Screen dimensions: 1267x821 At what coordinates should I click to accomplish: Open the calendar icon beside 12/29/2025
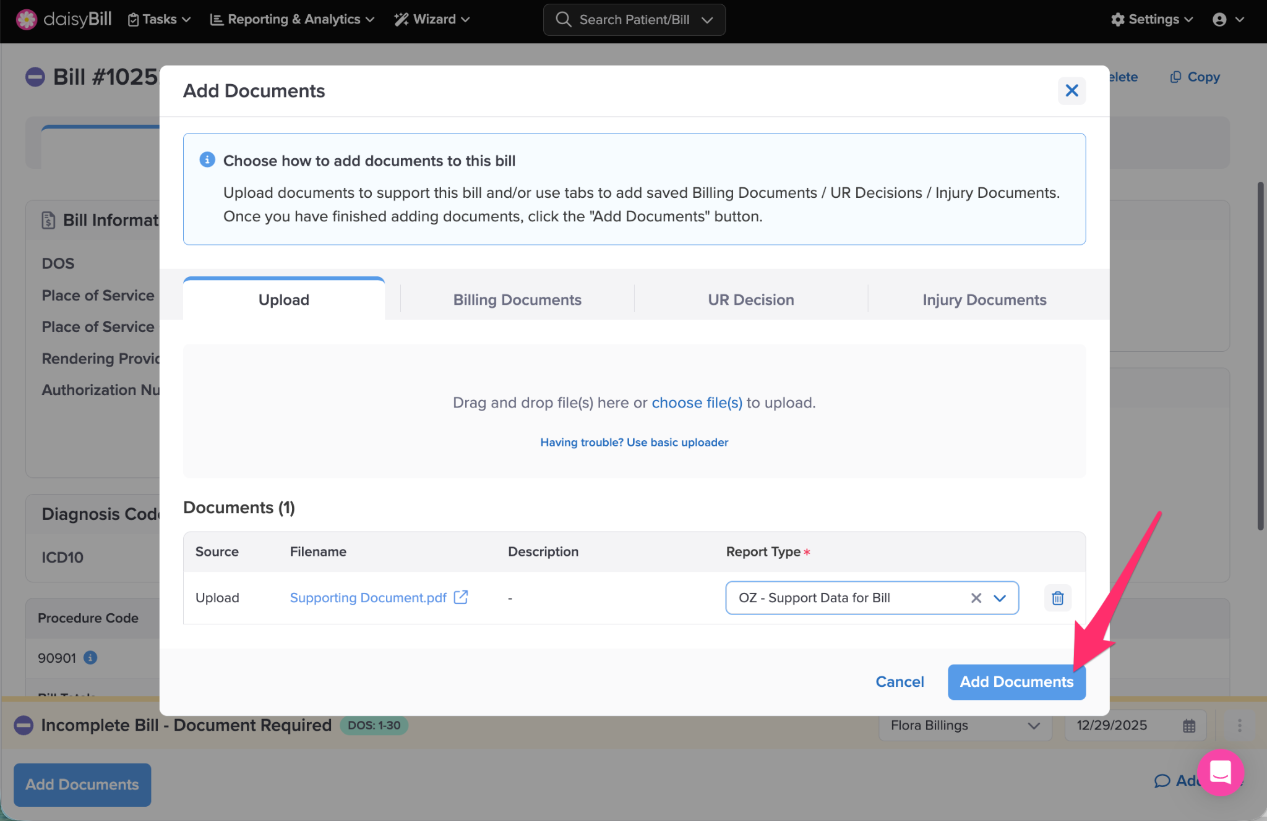(x=1189, y=726)
